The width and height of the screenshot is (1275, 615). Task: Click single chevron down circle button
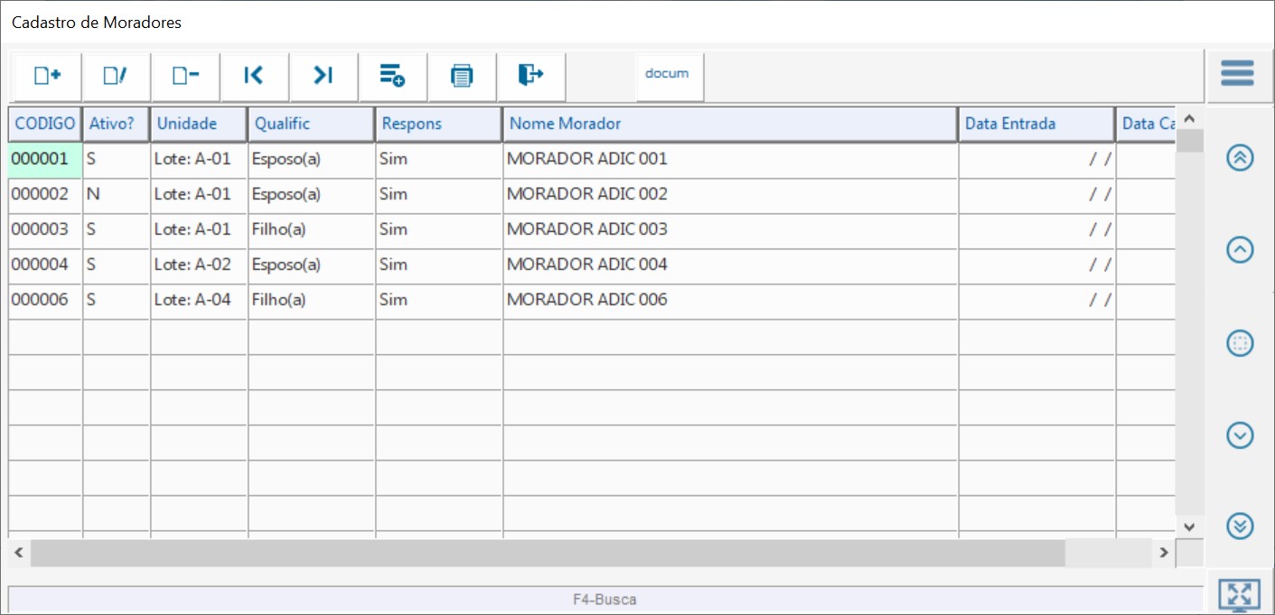(x=1240, y=436)
